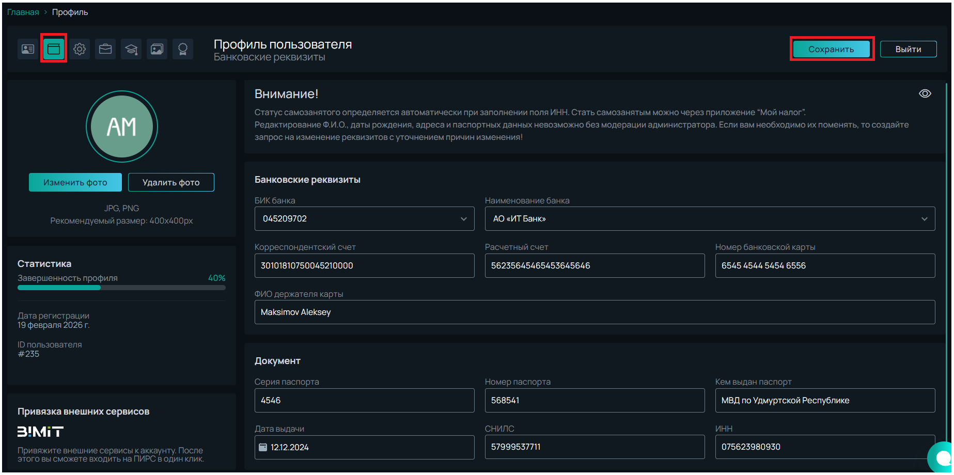Viewport: 954px width, 475px height.
Task: Click the profile completion progress bar
Action: 121,288
